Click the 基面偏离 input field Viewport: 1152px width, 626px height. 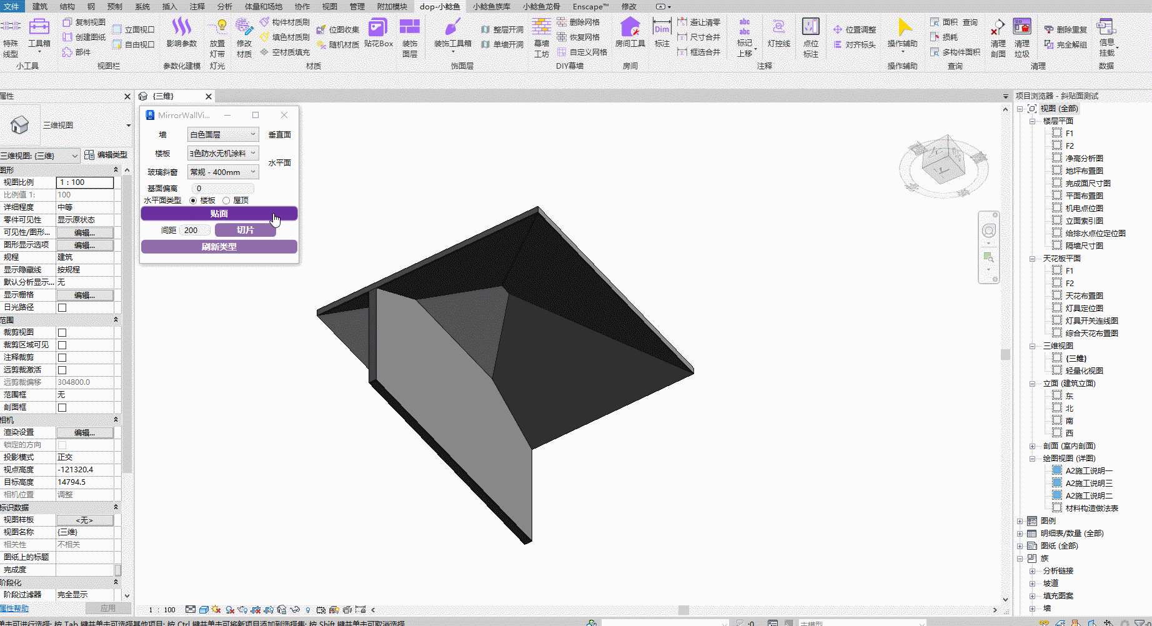223,188
